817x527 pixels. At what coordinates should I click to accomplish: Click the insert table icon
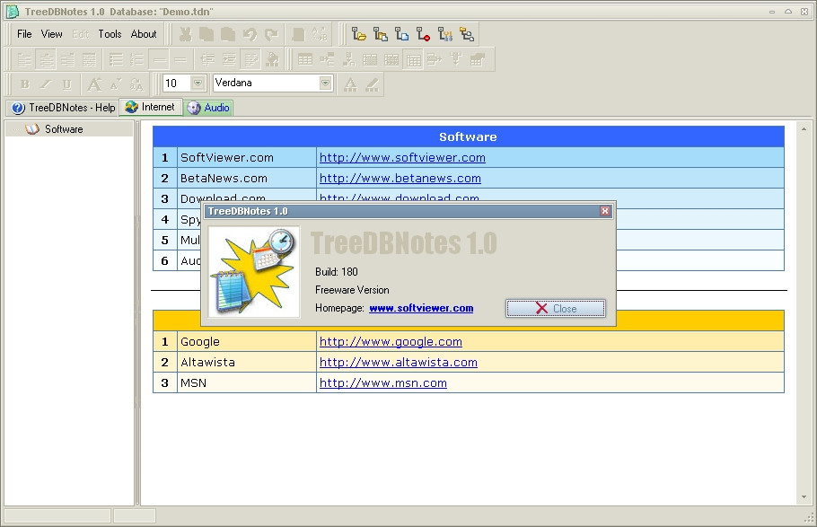tap(305, 59)
